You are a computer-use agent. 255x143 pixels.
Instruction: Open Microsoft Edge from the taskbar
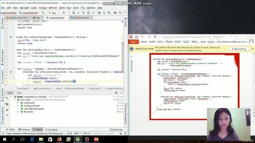pyautogui.click(x=32, y=139)
